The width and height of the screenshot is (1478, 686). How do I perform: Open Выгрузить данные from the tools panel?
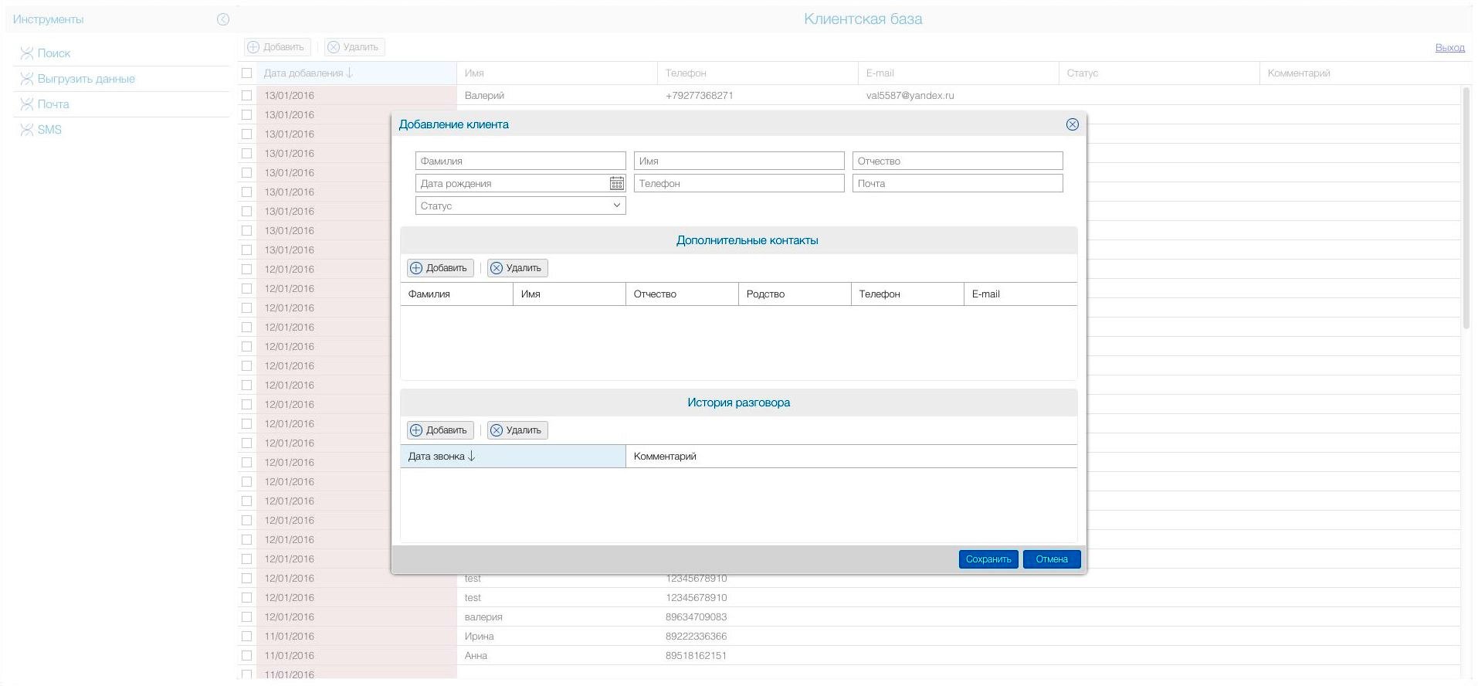(86, 79)
